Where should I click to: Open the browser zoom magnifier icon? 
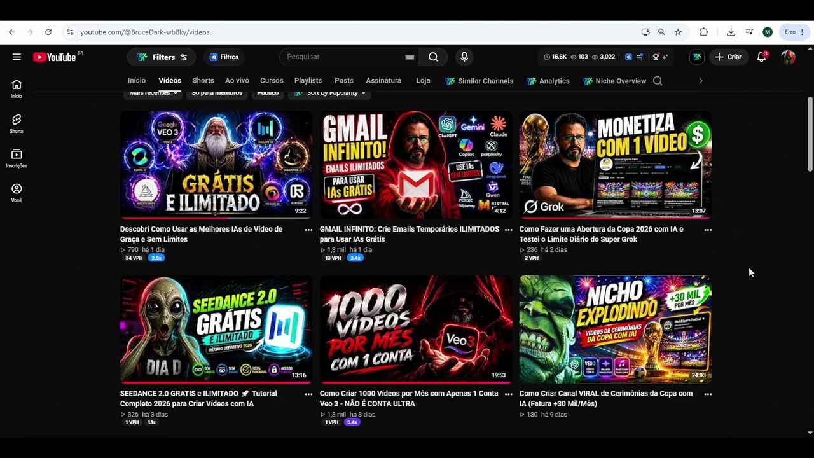661,32
